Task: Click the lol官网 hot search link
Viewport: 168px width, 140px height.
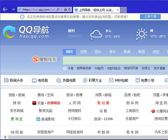Action: tap(99, 68)
